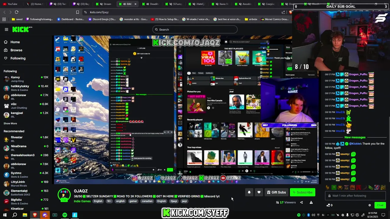Click the share icon in address bar
Image resolution: width=390 pixels, height=219 pixels.
coord(283,12)
